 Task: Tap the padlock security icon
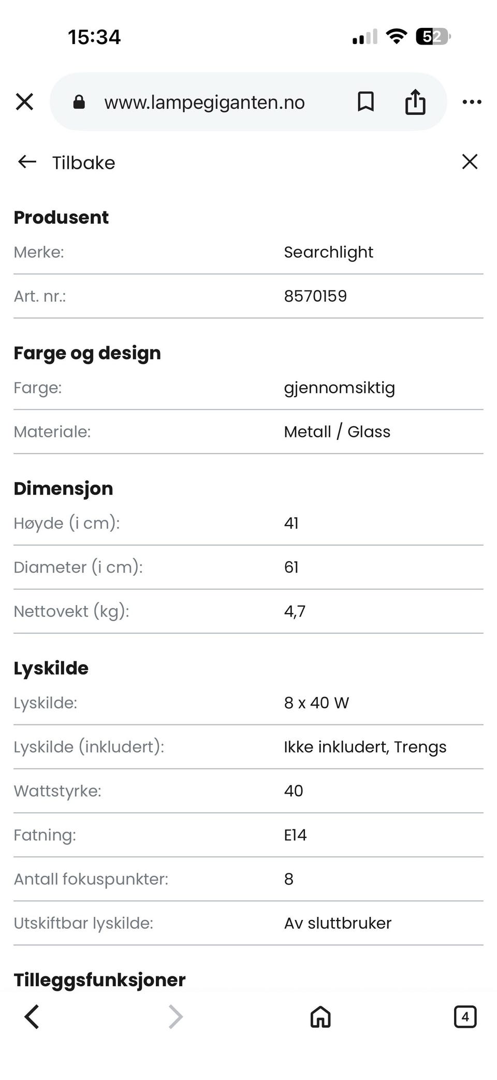[x=79, y=102]
